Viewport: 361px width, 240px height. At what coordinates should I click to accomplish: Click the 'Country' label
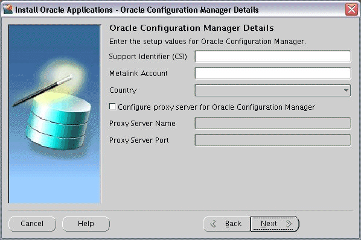(x=123, y=90)
